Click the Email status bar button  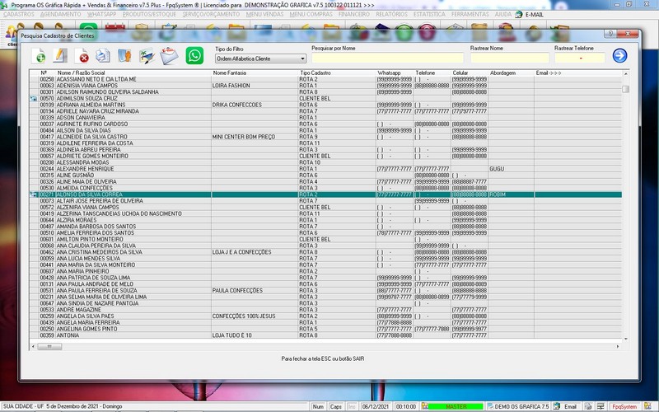566,406
